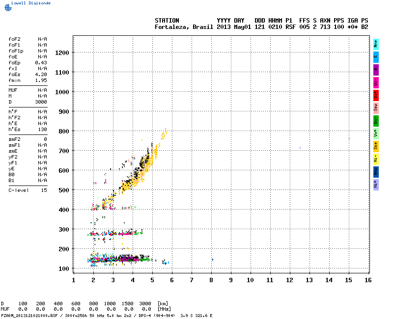Click the D value 3000 in parameter list

(x=41, y=102)
